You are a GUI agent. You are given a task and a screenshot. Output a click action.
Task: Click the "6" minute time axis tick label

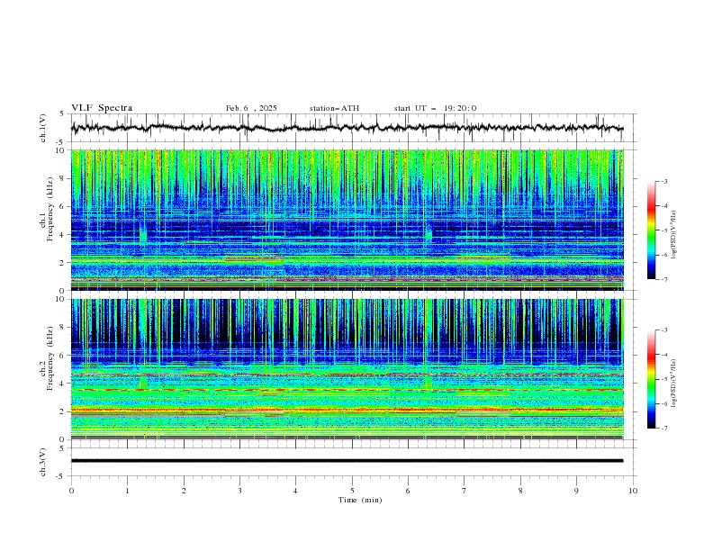[x=408, y=491]
